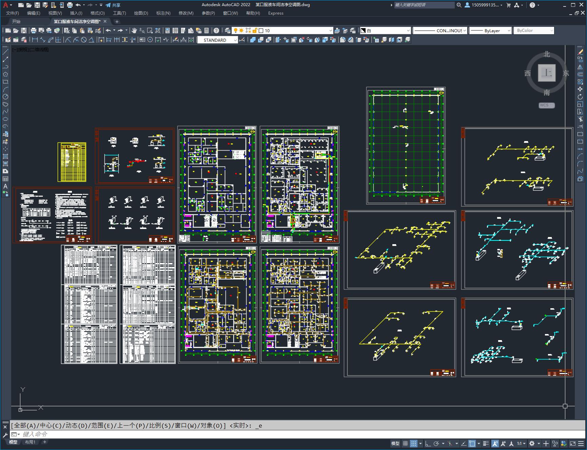Activate the Pan hand tool

point(134,31)
